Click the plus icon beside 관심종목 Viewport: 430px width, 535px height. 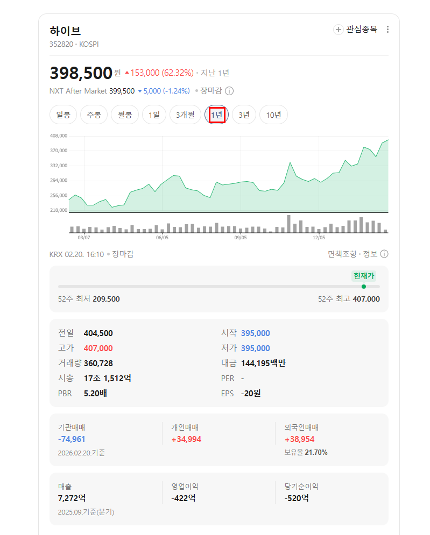(338, 30)
